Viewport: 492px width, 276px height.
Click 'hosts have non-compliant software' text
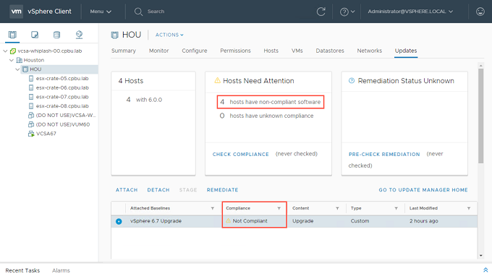pyautogui.click(x=275, y=102)
